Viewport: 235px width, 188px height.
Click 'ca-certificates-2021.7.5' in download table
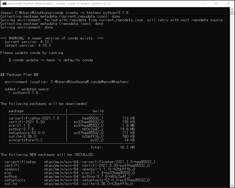click(x=34, y=118)
